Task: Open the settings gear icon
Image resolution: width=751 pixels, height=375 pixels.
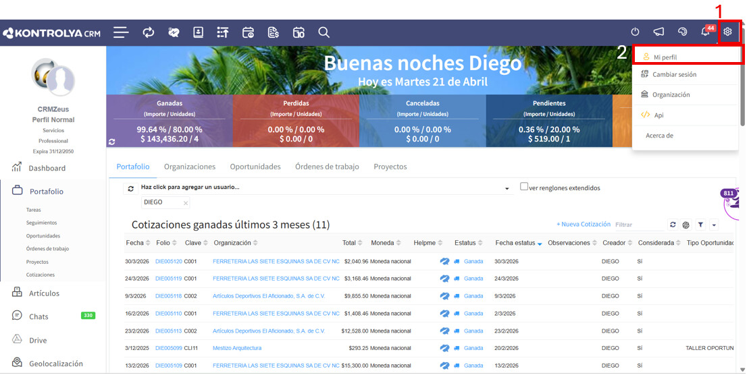Action: (728, 32)
